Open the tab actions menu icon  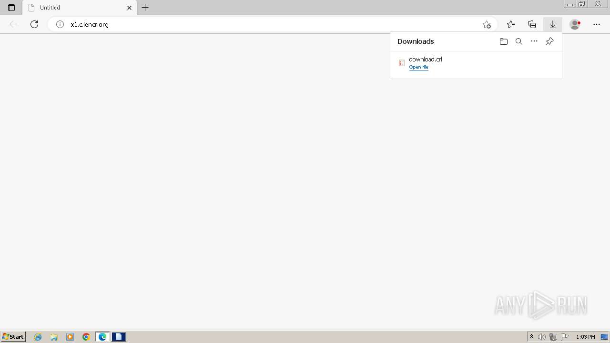point(11,8)
